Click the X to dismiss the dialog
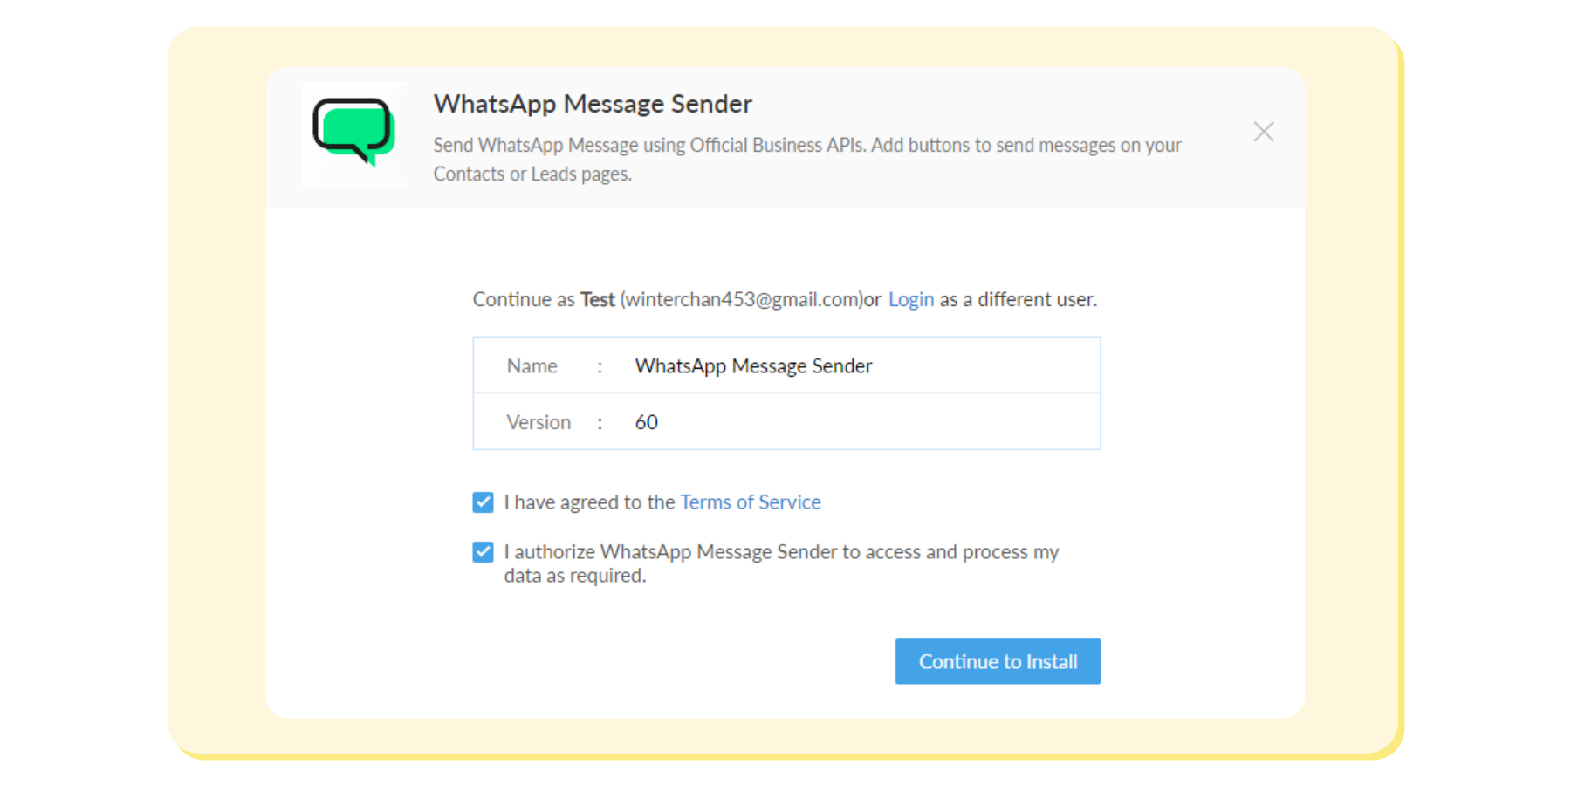This screenshot has height=785, width=1571. [x=1263, y=132]
